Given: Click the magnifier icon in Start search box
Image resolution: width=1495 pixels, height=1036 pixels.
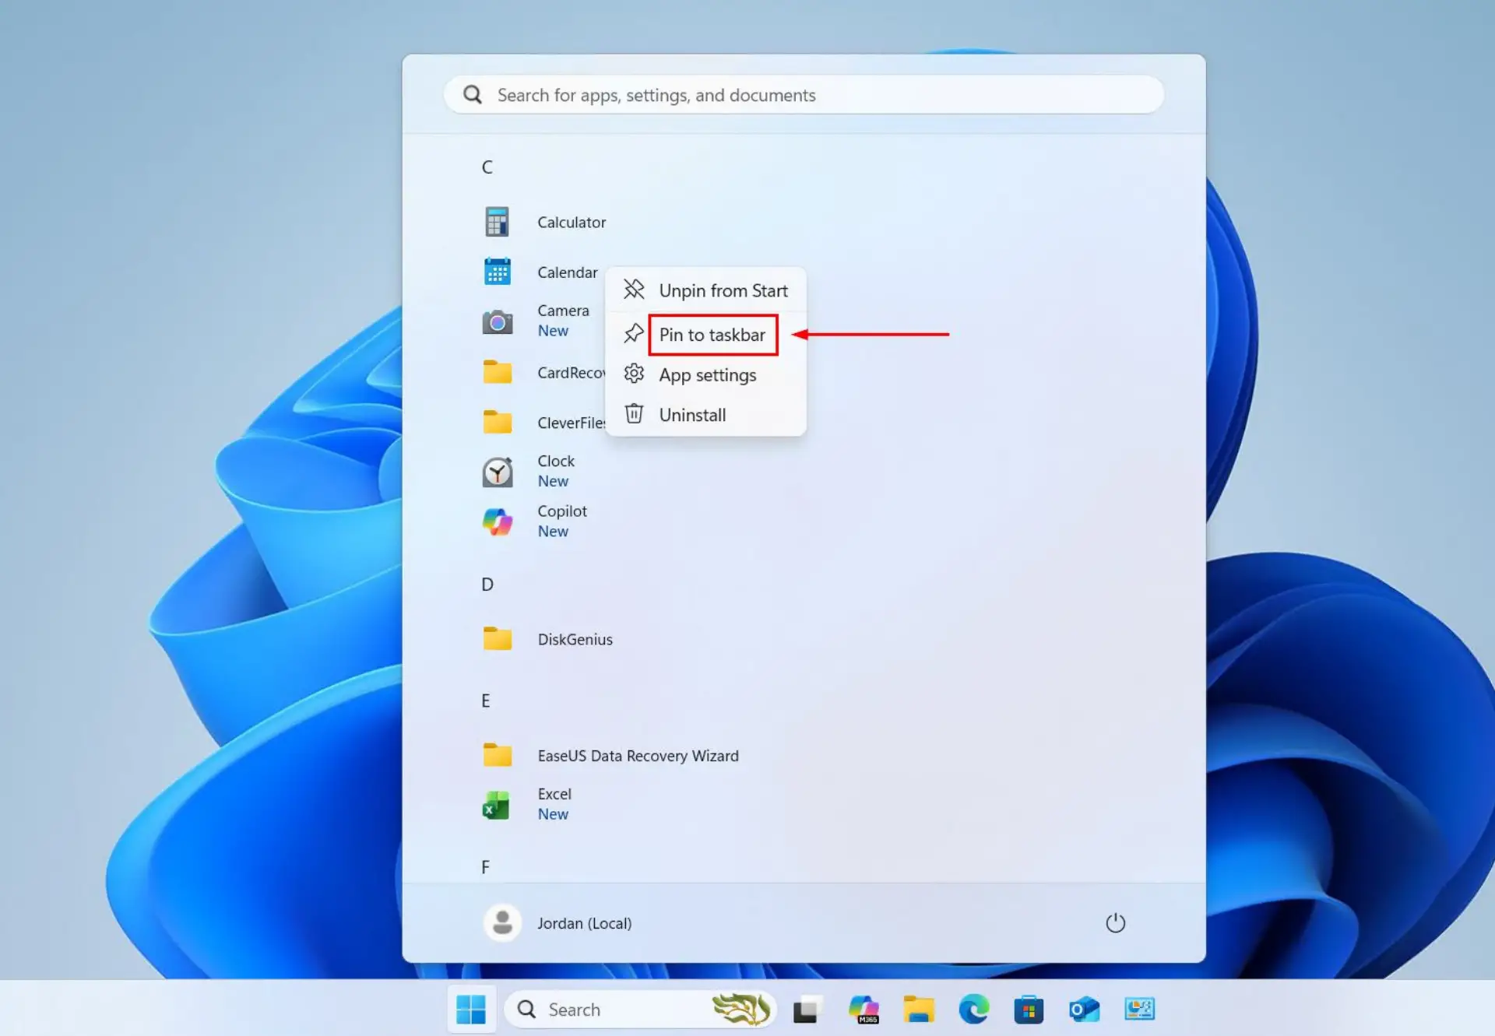Looking at the screenshot, I should [473, 94].
